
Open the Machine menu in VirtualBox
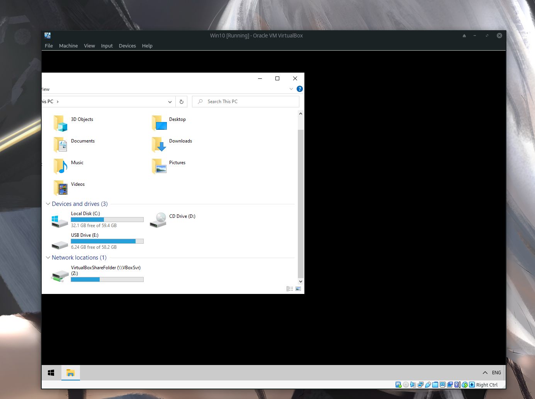coord(68,46)
